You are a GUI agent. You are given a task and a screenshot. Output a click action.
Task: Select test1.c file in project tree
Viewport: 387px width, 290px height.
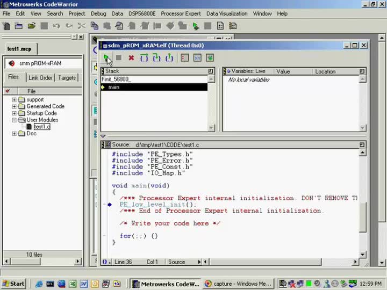pos(42,127)
